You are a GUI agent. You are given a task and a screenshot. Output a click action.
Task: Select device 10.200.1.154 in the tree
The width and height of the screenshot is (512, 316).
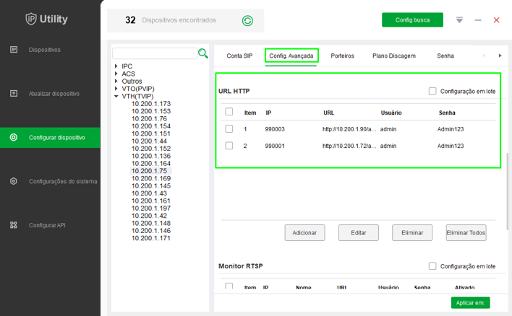point(151,126)
